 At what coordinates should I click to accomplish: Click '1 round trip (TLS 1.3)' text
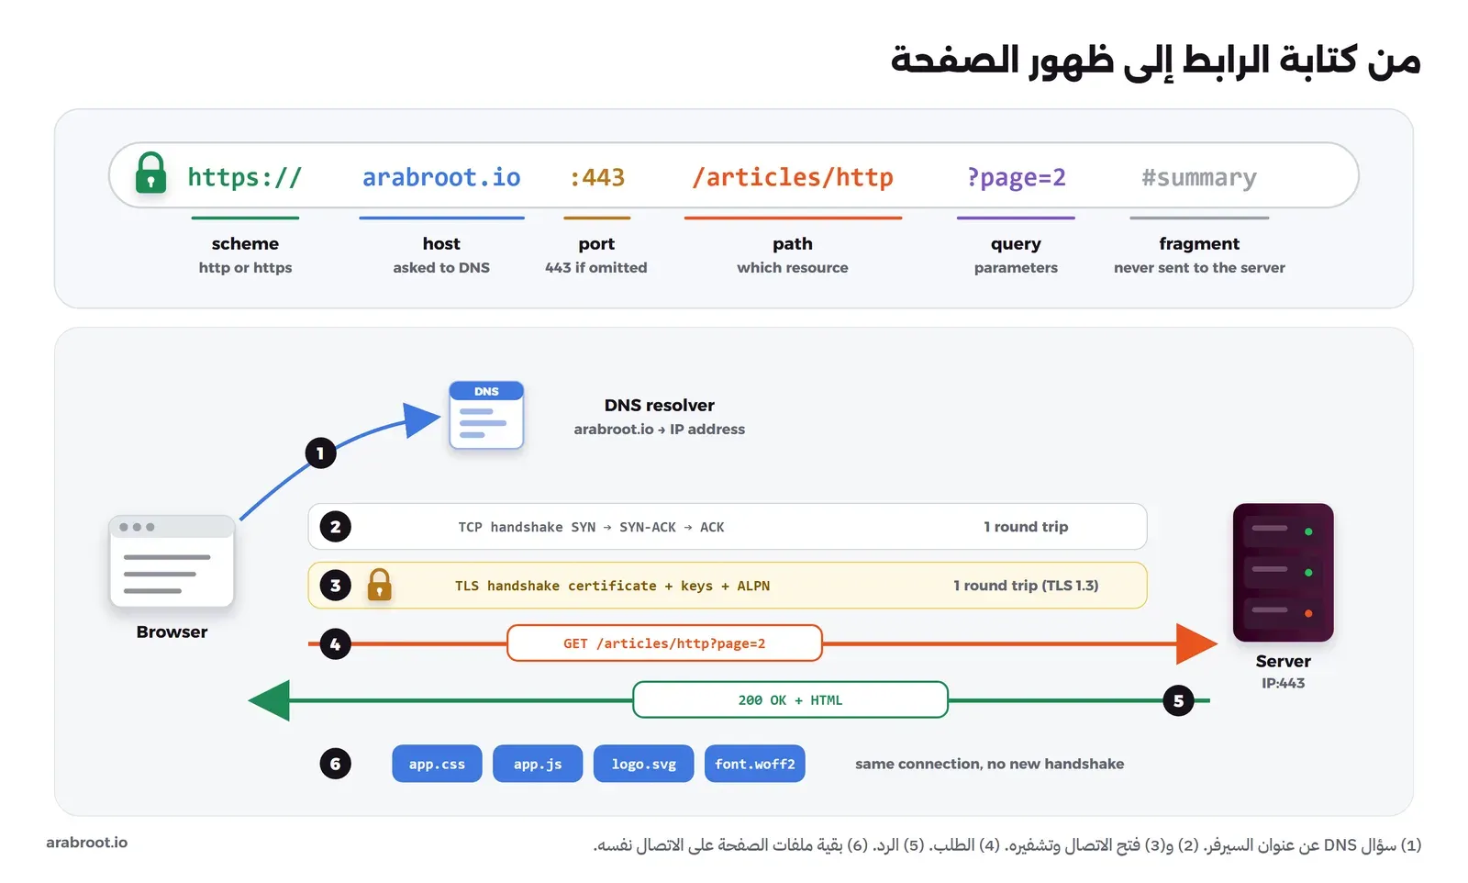1026,586
